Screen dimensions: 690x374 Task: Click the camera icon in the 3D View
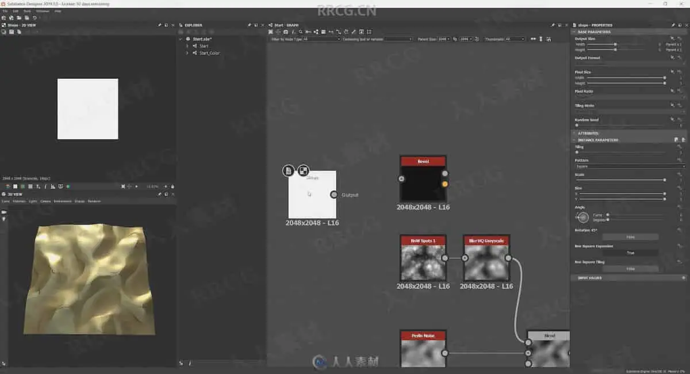(x=4, y=212)
